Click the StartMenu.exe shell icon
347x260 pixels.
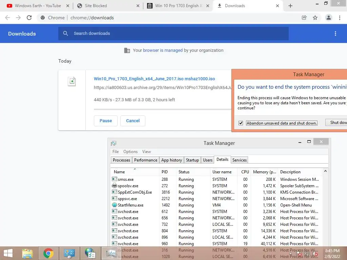click(115, 205)
